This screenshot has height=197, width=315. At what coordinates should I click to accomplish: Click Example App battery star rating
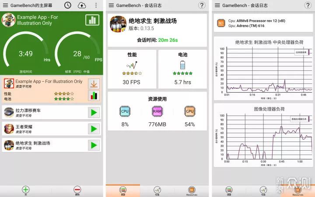(64, 99)
